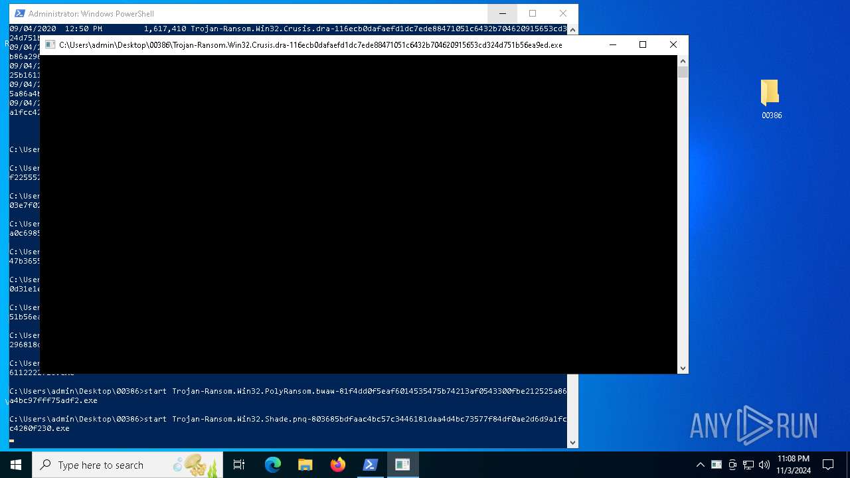
Task: Click the Shade.pnq start command line
Action: tap(288, 424)
